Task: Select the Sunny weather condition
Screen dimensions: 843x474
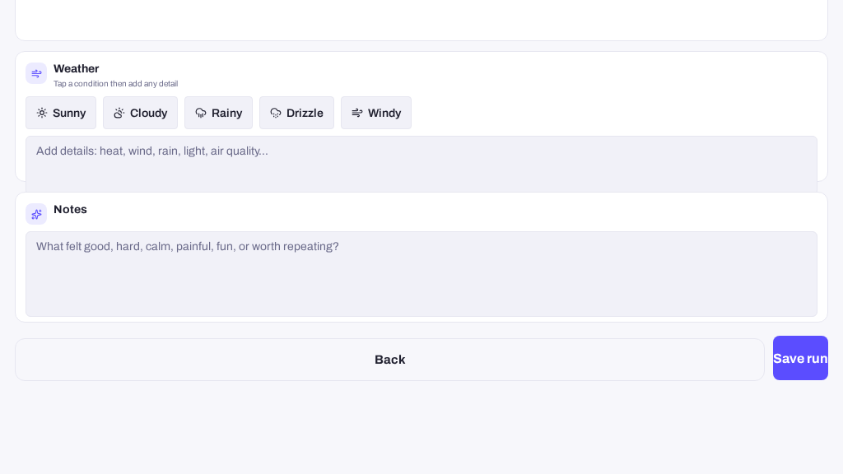Action: click(x=61, y=113)
